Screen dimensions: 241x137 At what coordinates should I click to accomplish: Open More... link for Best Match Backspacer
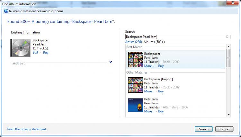click(x=149, y=66)
